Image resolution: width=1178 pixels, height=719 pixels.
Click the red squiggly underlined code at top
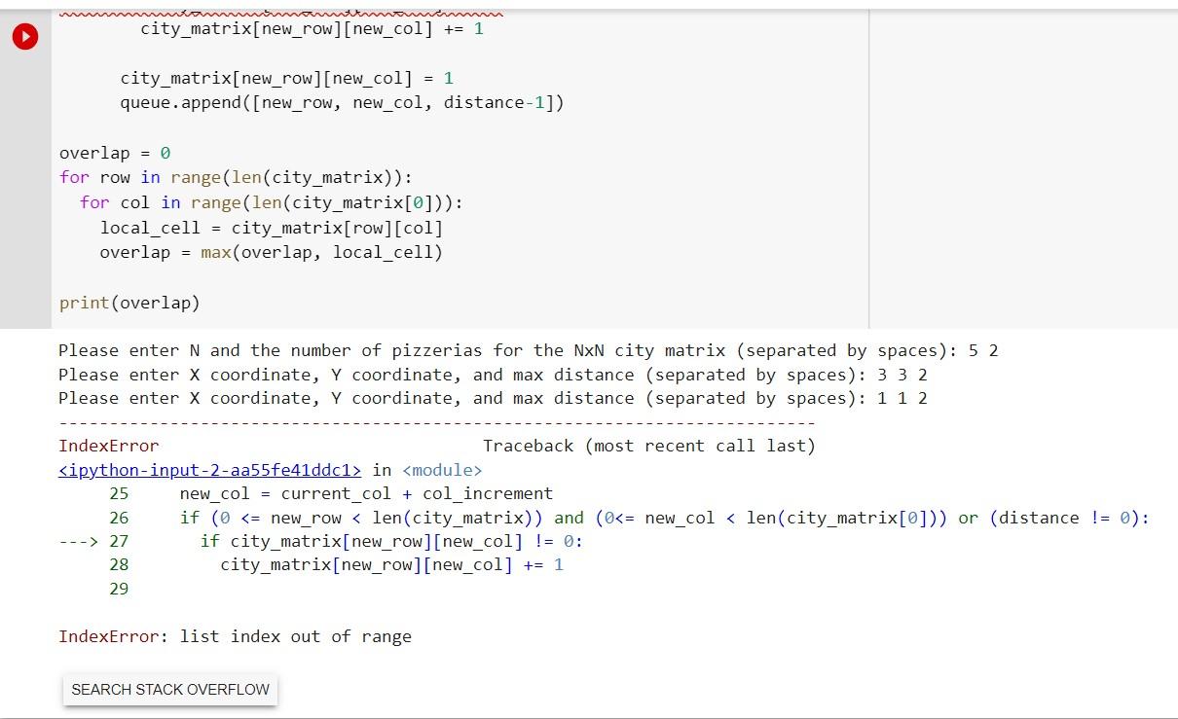(x=282, y=13)
